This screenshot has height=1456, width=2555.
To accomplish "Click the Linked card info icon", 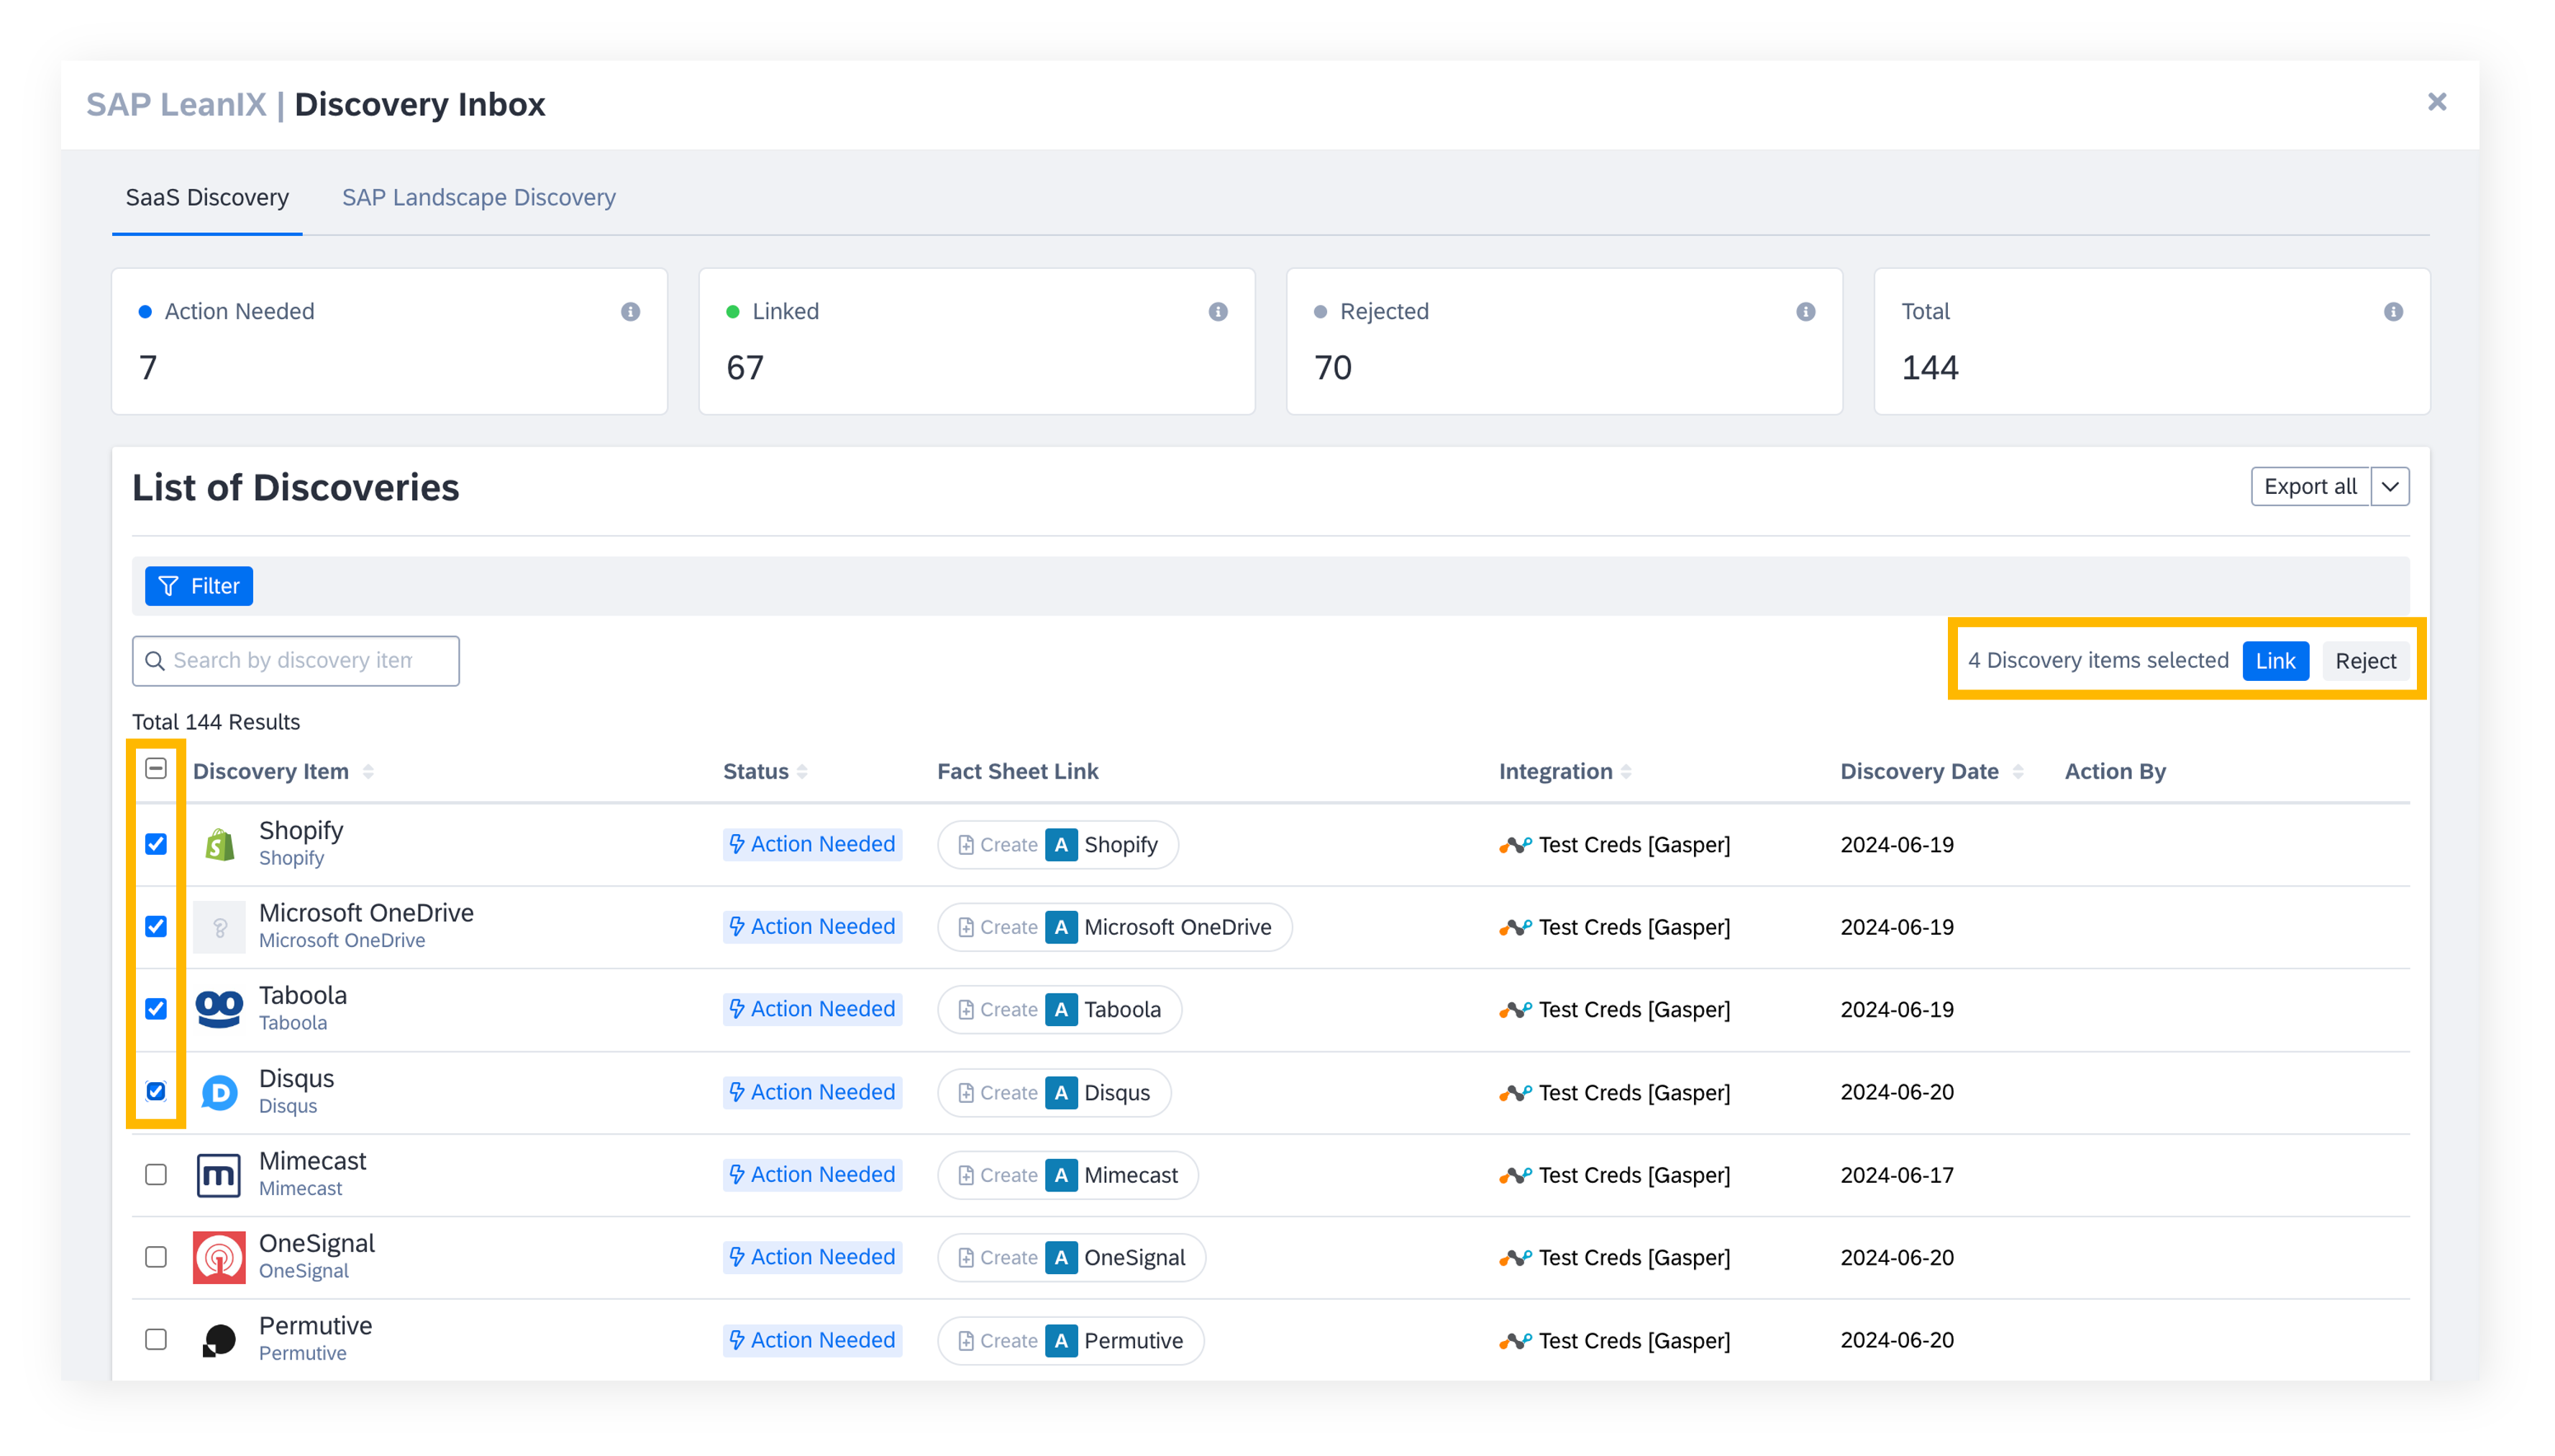I will pyautogui.click(x=1218, y=312).
